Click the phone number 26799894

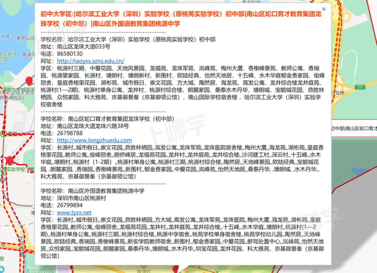pyautogui.click(x=70, y=205)
